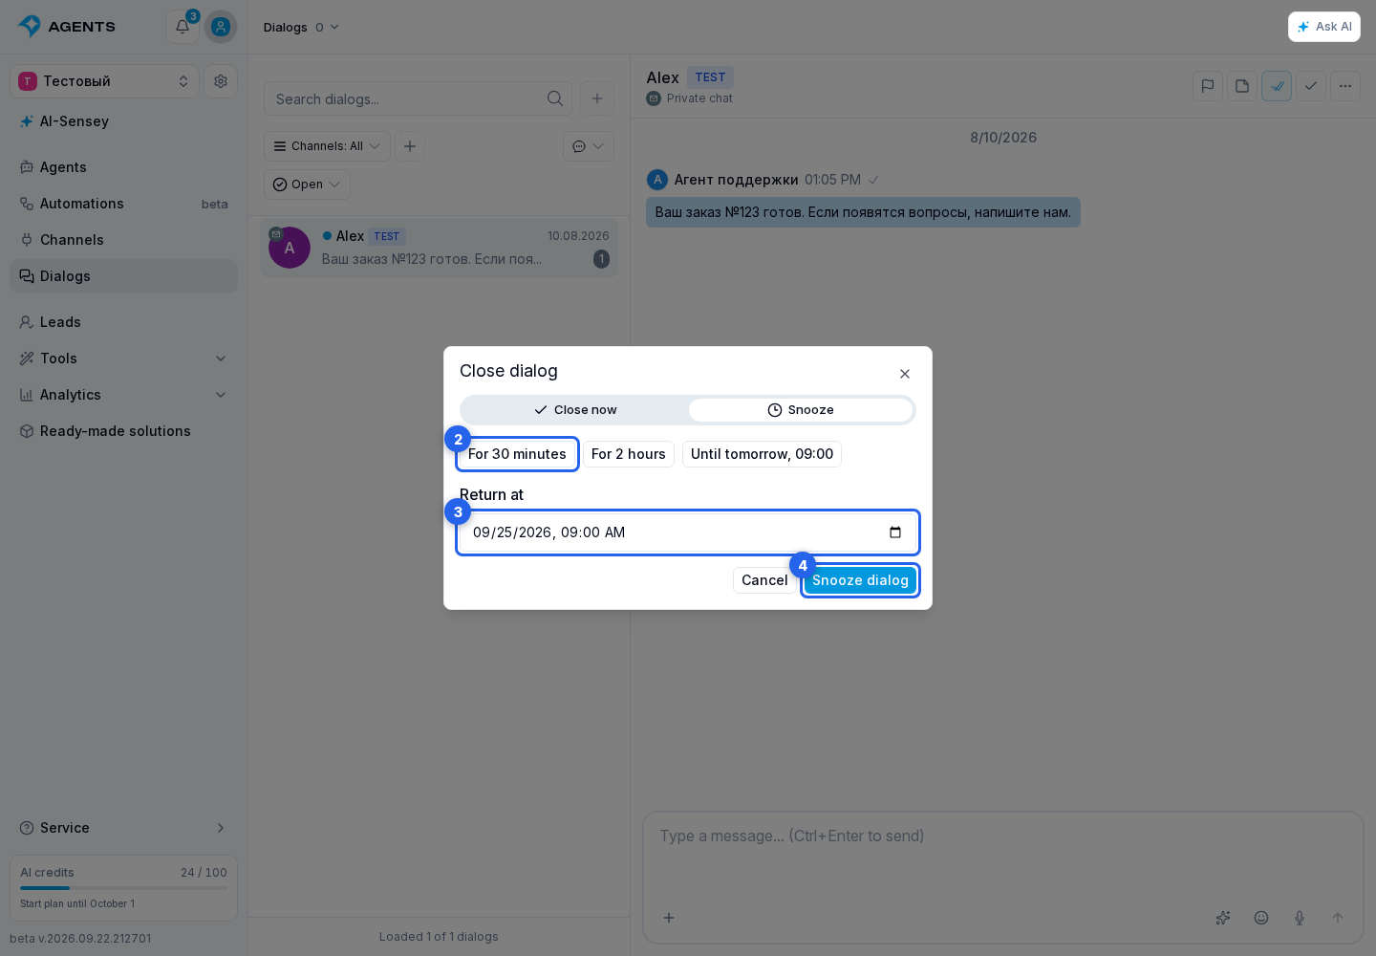Image resolution: width=1376 pixels, height=956 pixels.
Task: Select the Snooze option
Action: pyautogui.click(x=801, y=410)
